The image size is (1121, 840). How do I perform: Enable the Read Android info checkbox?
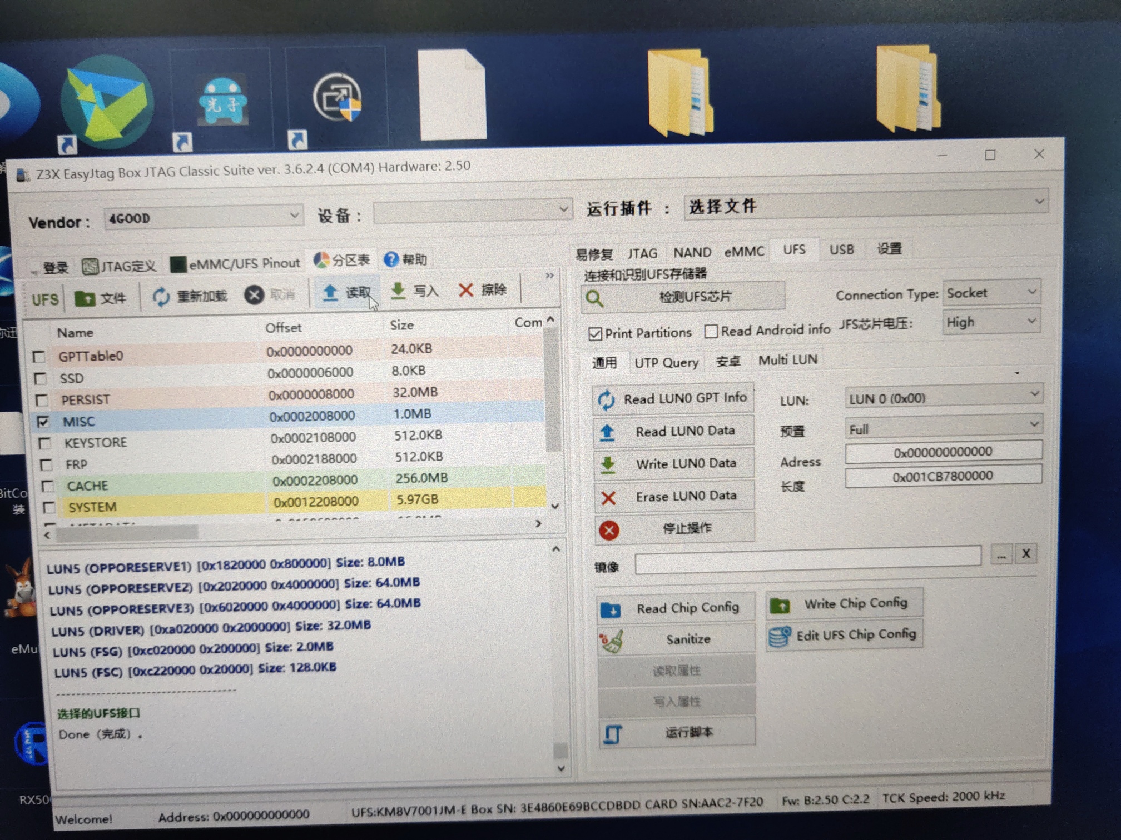[x=711, y=332]
